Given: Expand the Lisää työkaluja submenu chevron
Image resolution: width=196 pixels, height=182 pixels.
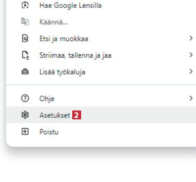Looking at the screenshot, I should pyautogui.click(x=191, y=72).
